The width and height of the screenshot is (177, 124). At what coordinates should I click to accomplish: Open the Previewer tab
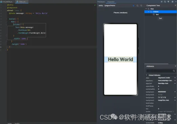point(101,2)
